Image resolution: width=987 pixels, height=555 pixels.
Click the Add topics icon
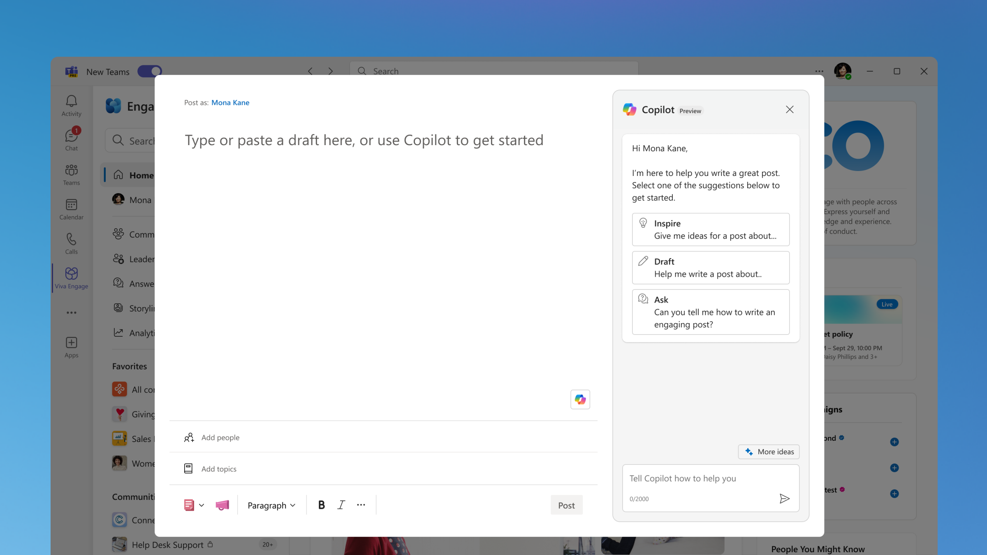[x=188, y=468]
